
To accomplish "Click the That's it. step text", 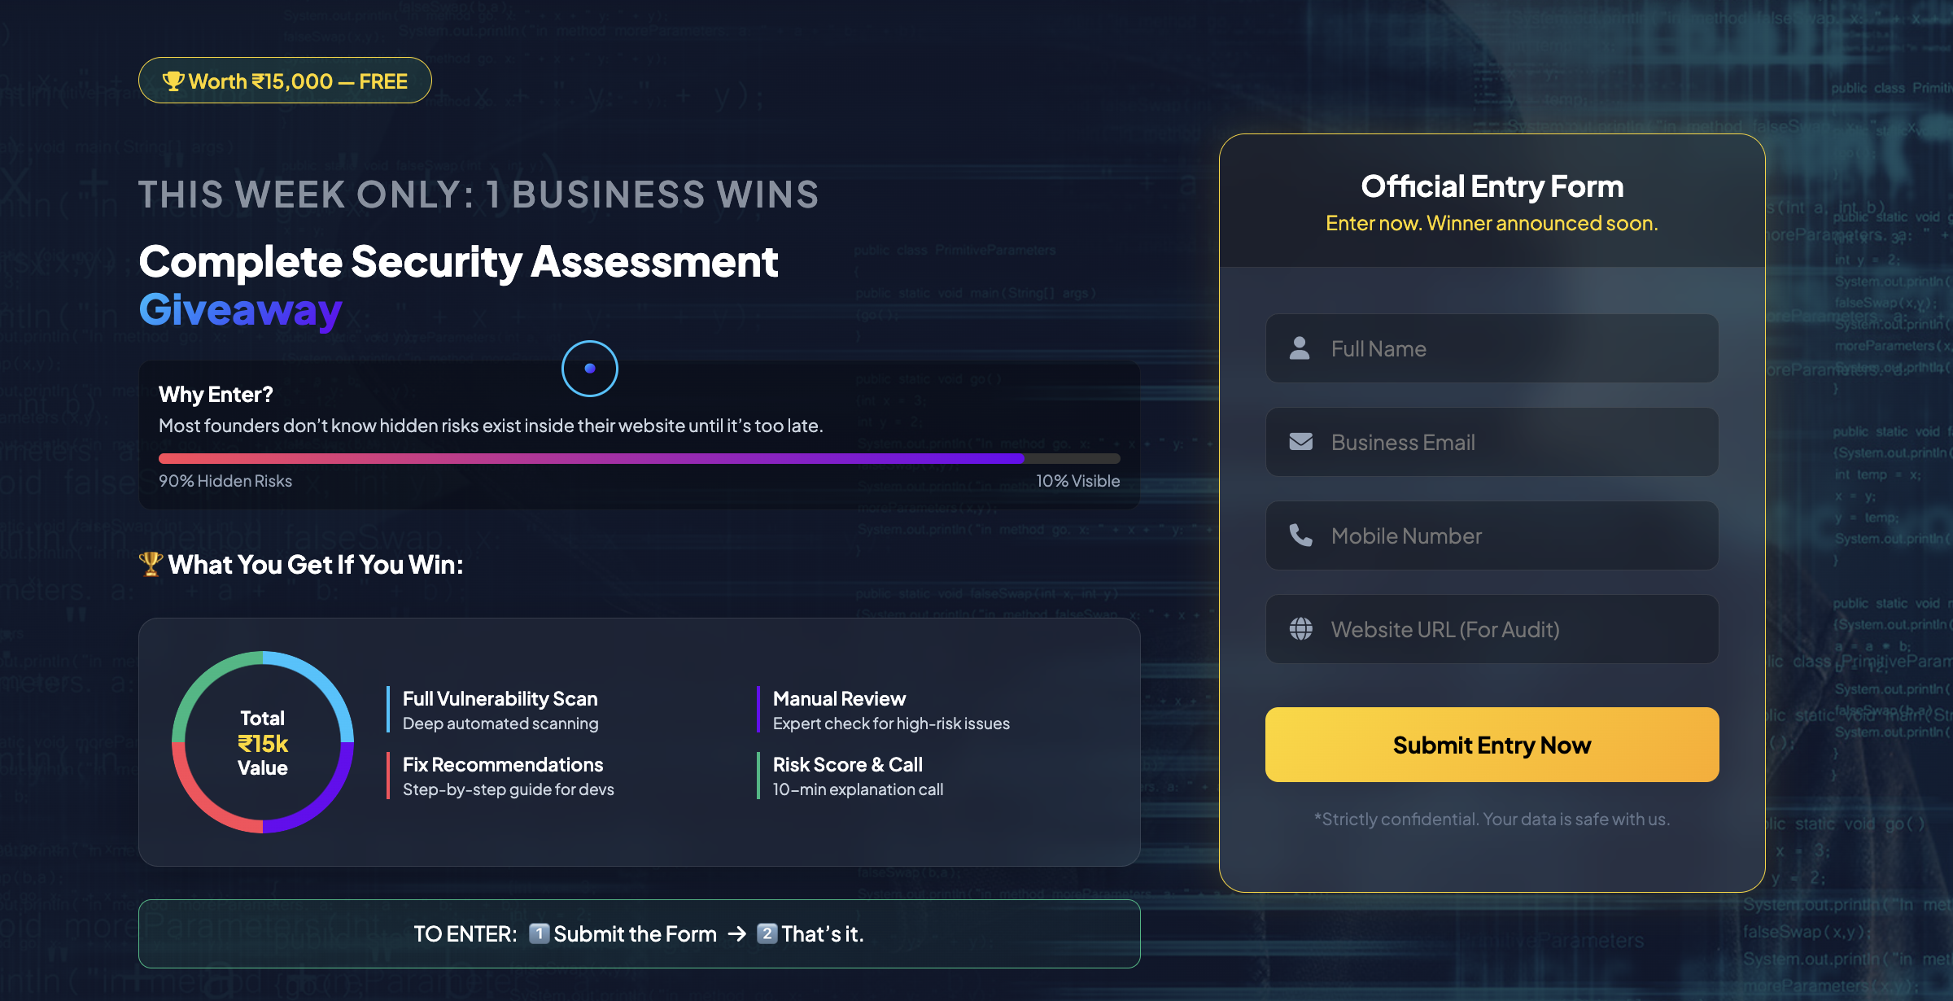I will (x=823, y=933).
